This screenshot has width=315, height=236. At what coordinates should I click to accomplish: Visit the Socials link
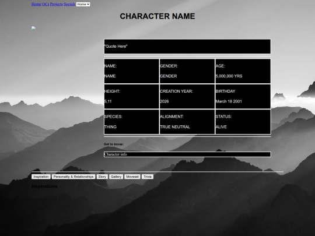tap(69, 4)
